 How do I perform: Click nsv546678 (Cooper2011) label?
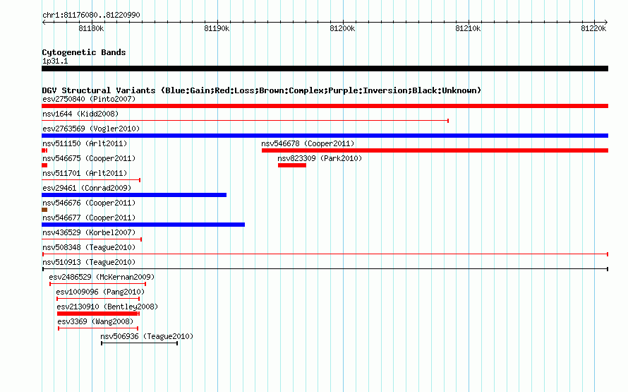coord(308,143)
